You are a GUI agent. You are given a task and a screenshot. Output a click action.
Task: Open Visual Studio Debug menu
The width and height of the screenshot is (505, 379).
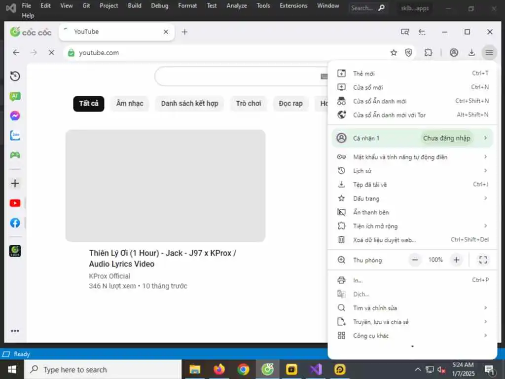click(159, 5)
